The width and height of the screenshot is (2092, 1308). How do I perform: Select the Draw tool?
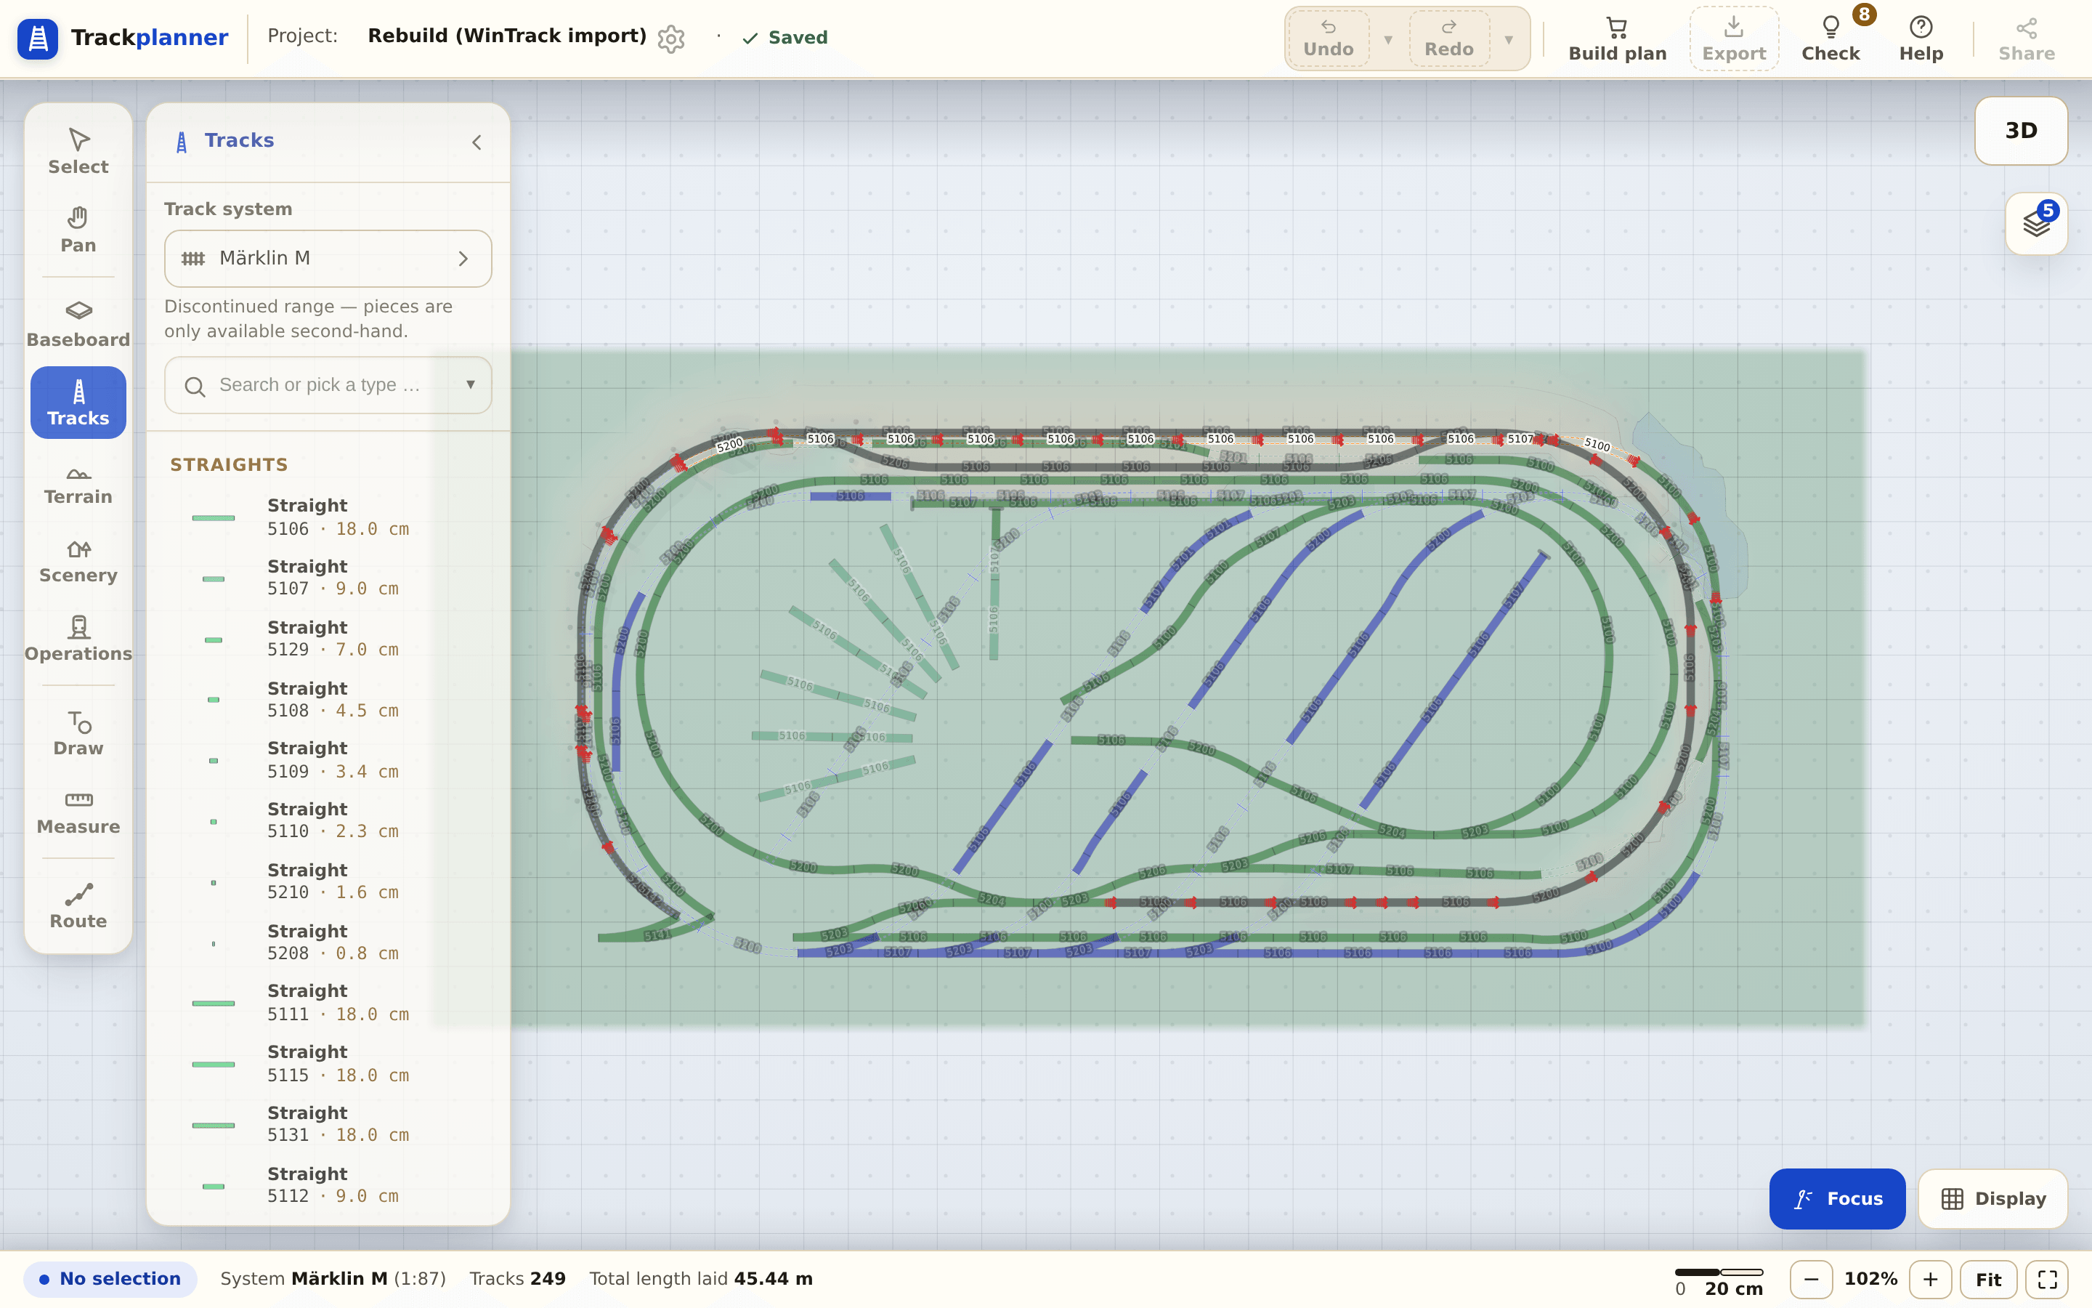click(78, 734)
